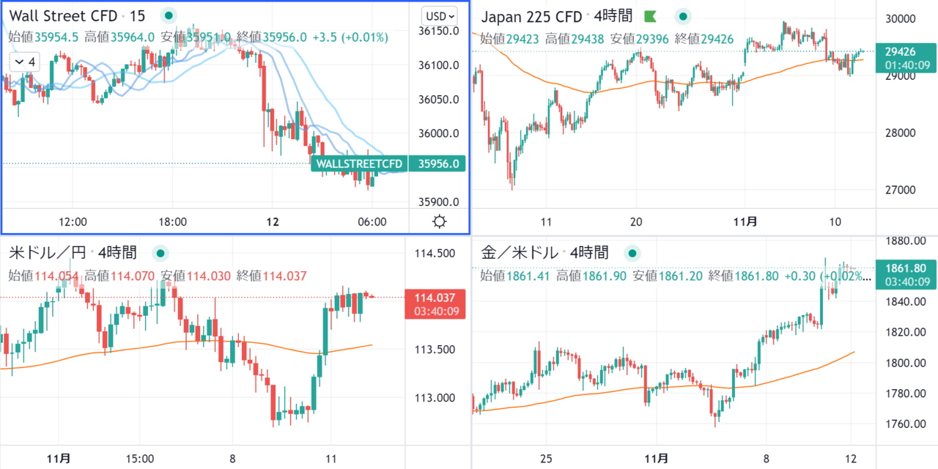Open the USD currency dropdown
The width and height of the screenshot is (938, 469).
pos(440,15)
